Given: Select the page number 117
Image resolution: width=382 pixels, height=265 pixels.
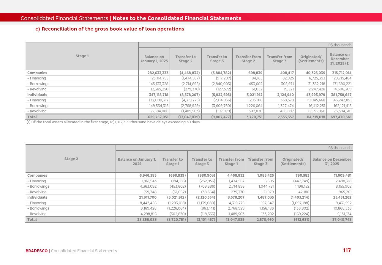Looking at the screenshot, I should [347, 251].
